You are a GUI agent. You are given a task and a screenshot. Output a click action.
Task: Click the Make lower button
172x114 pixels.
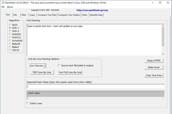(x=154, y=67)
